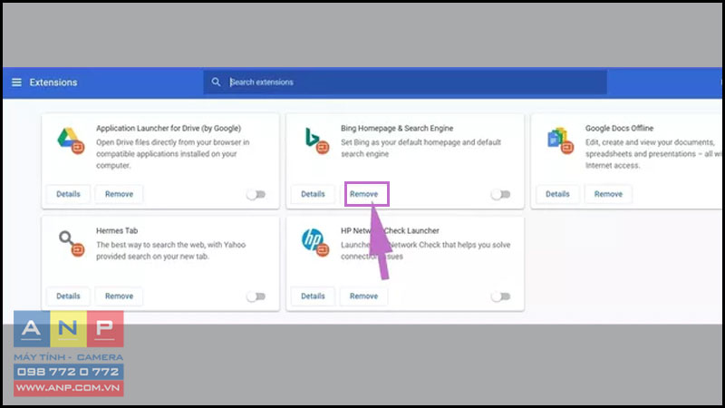Enable Bing Homepage & Search Engine toggle

point(501,194)
